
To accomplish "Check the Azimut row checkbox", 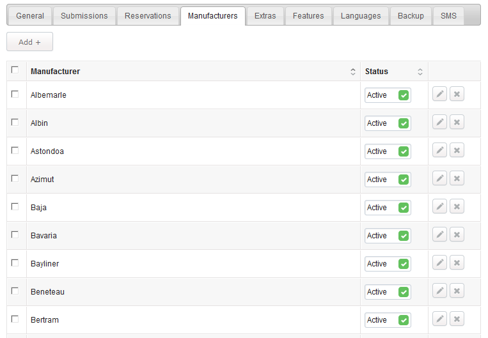I will pyautogui.click(x=15, y=178).
